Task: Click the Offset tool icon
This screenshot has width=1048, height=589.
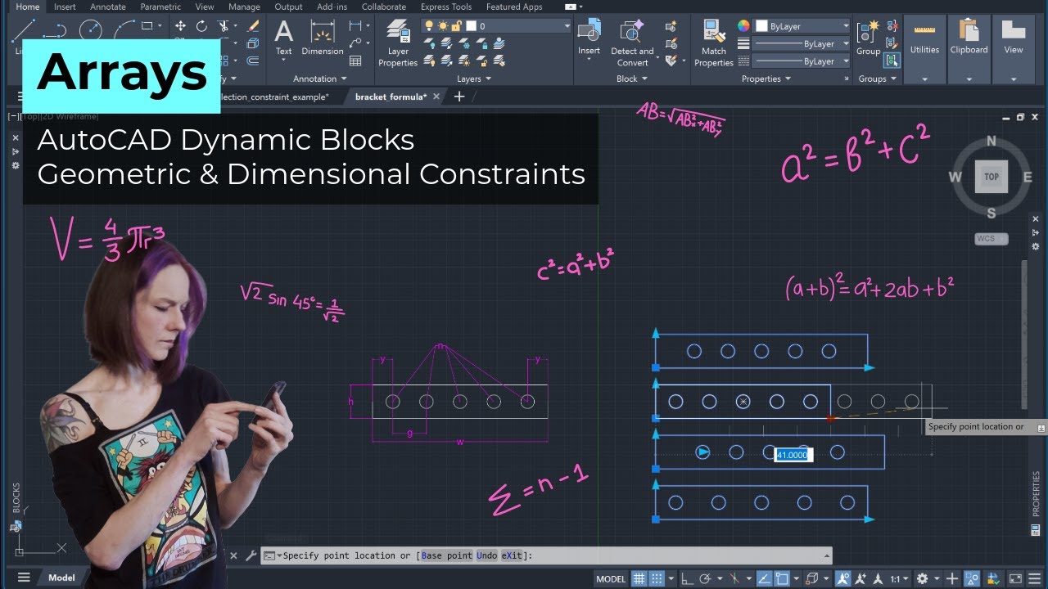Action: [x=253, y=61]
